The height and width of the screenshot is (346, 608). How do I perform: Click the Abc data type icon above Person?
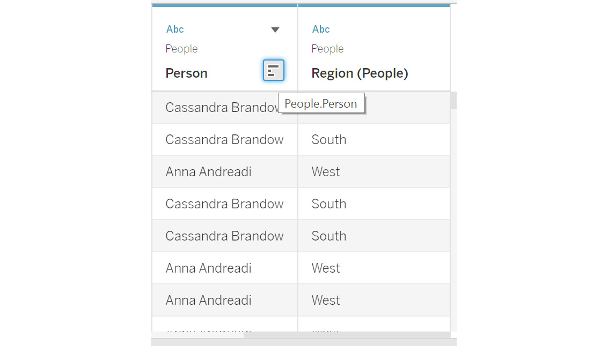pos(175,29)
